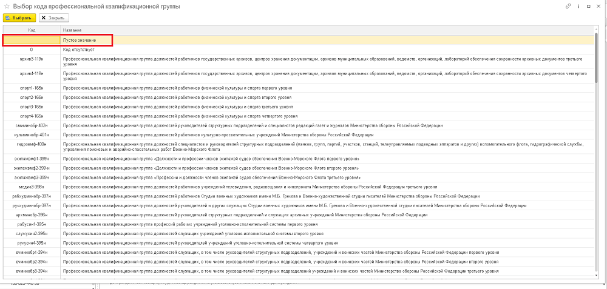Sort by the Код column header
Image resolution: width=607 pixels, height=289 pixels.
31,30
